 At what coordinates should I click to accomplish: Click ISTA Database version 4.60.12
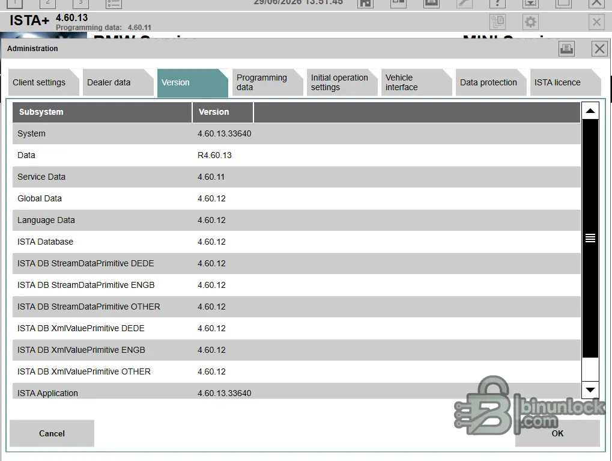coord(211,242)
